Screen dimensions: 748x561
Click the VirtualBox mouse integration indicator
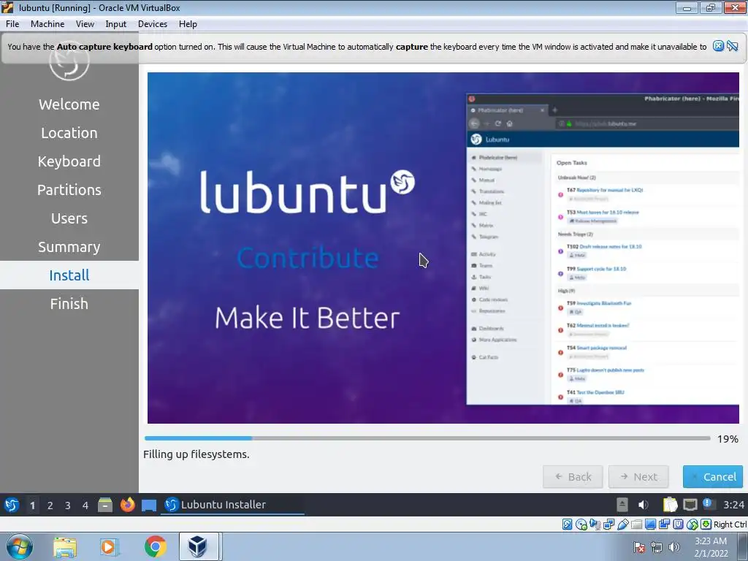(692, 524)
